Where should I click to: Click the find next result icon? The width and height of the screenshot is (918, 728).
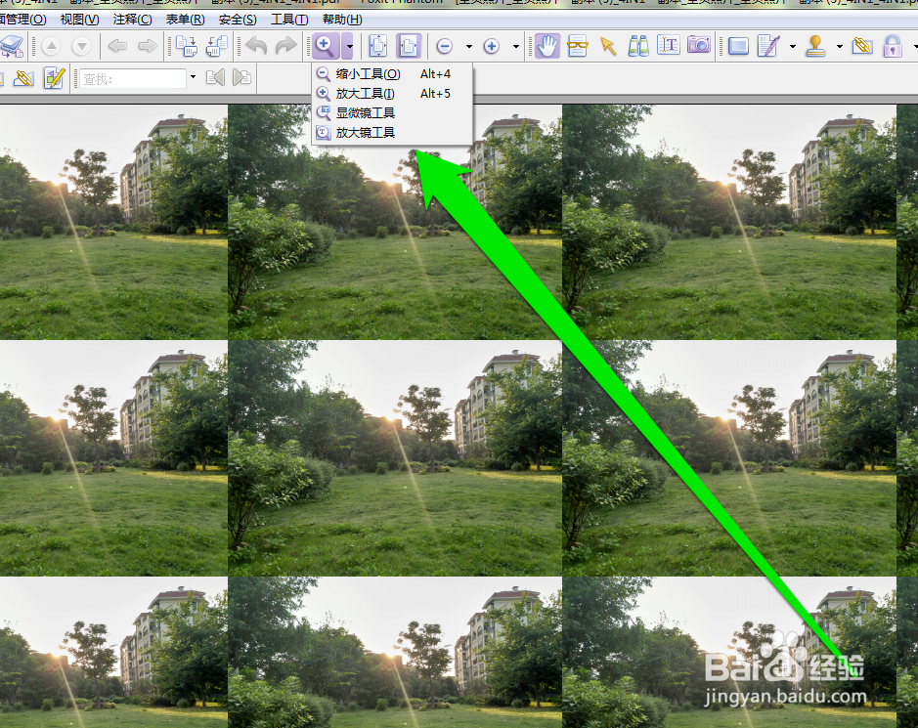241,77
